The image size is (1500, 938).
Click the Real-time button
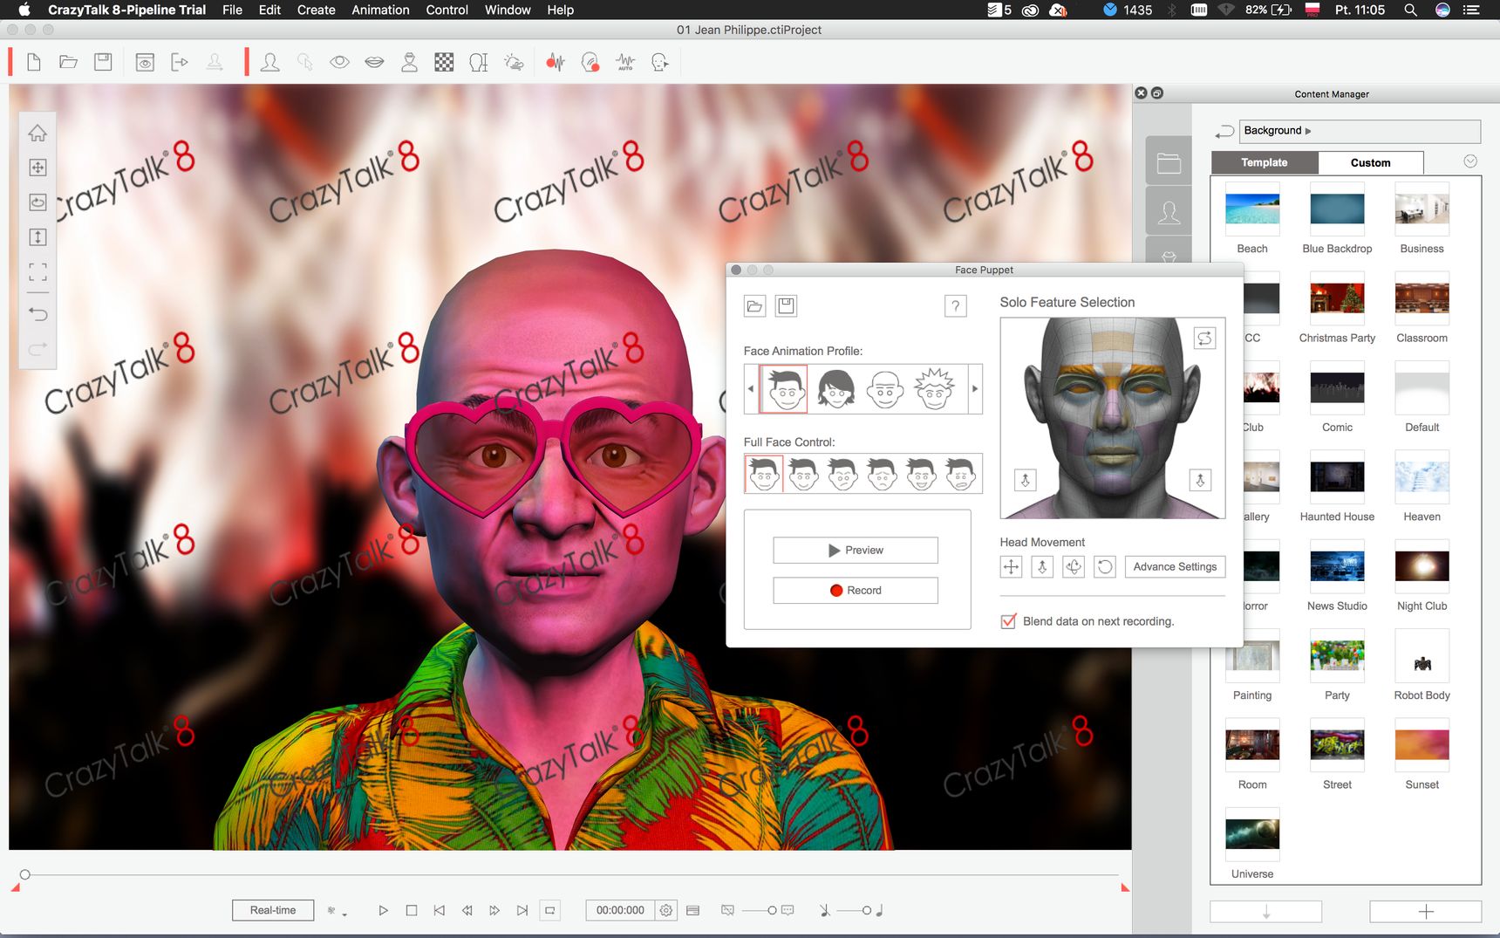tap(273, 910)
